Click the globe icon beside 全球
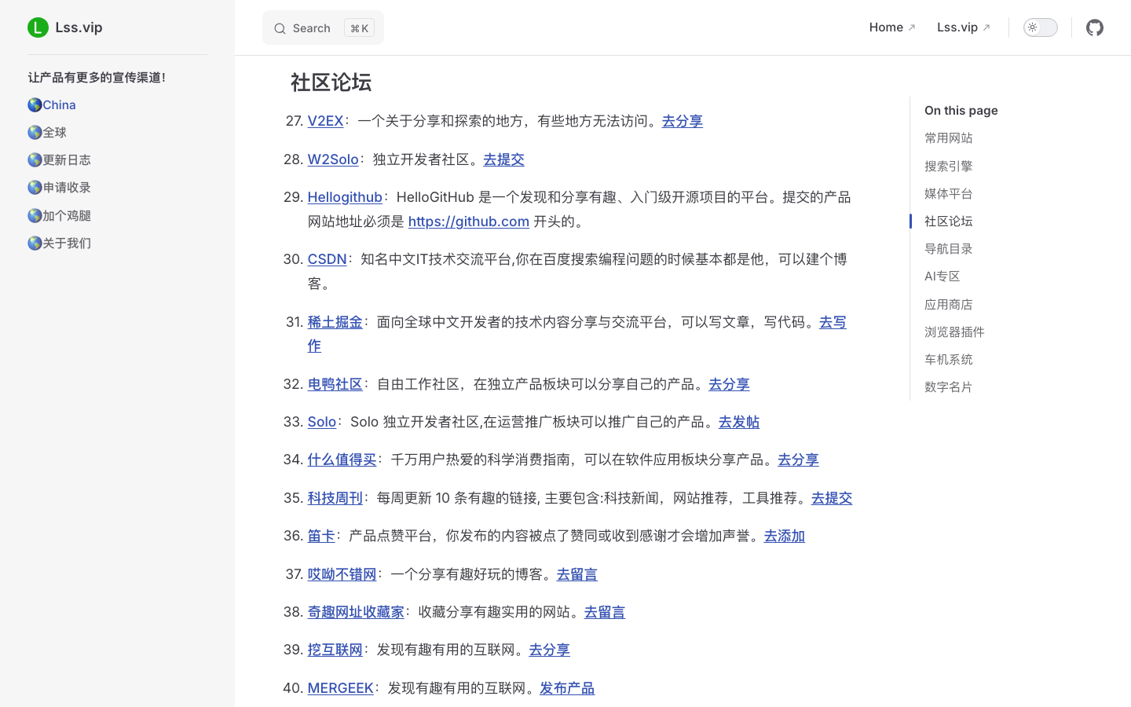Viewport: 1131px width, 707px height. coord(34,132)
